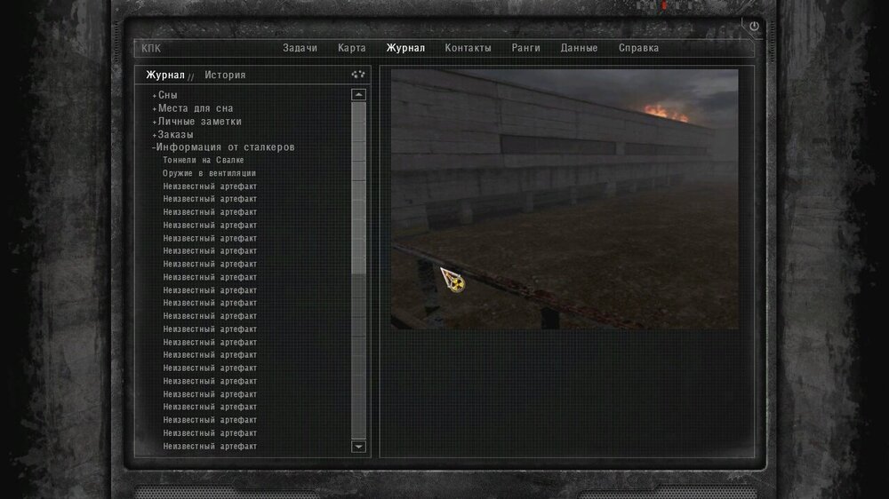Click the three-dot icon in Журнал header
The image size is (889, 499).
tap(357, 75)
